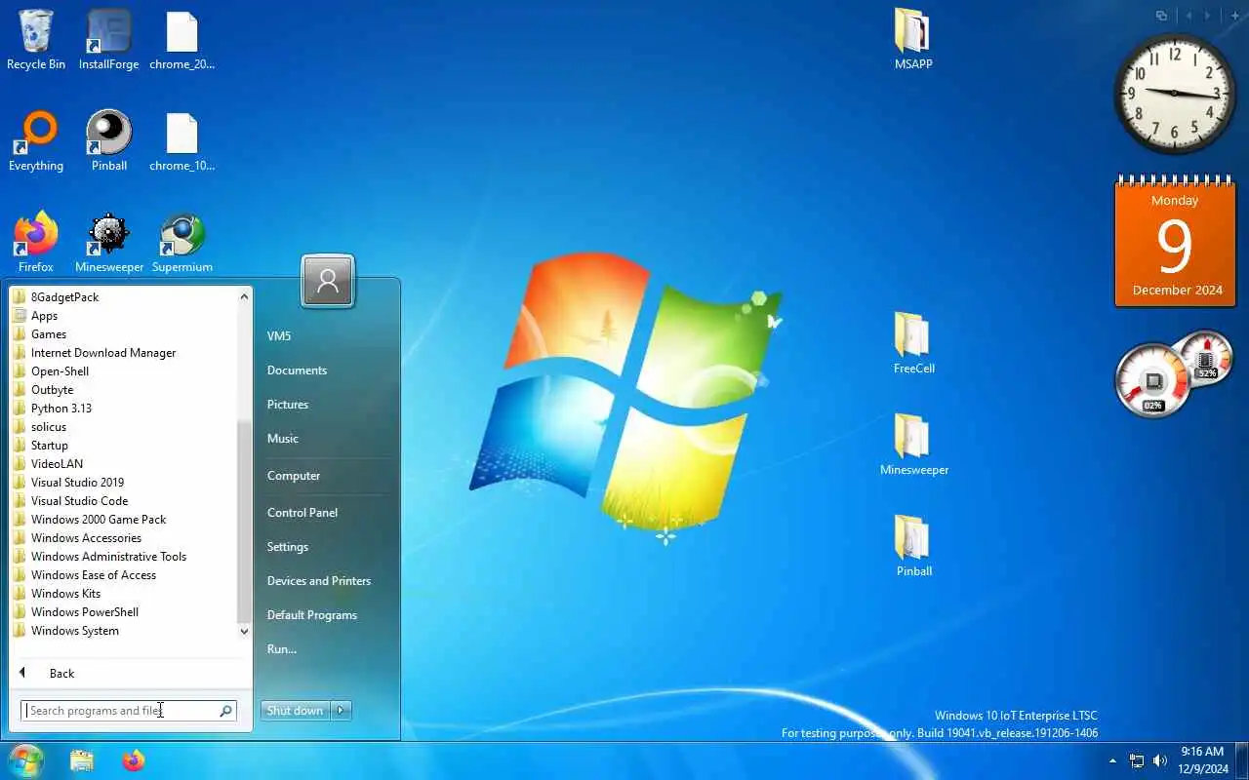Open Documents from the Start menu
Screen dimensions: 1249x780
327,370
